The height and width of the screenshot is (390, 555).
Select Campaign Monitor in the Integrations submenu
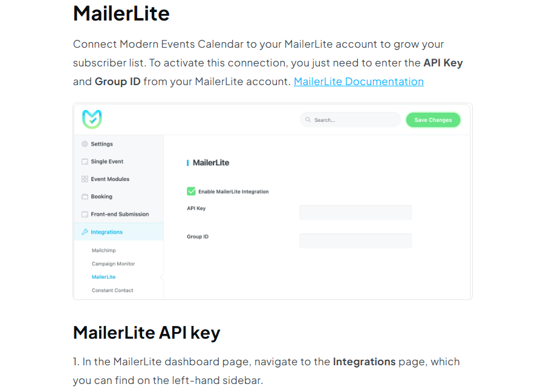point(114,264)
